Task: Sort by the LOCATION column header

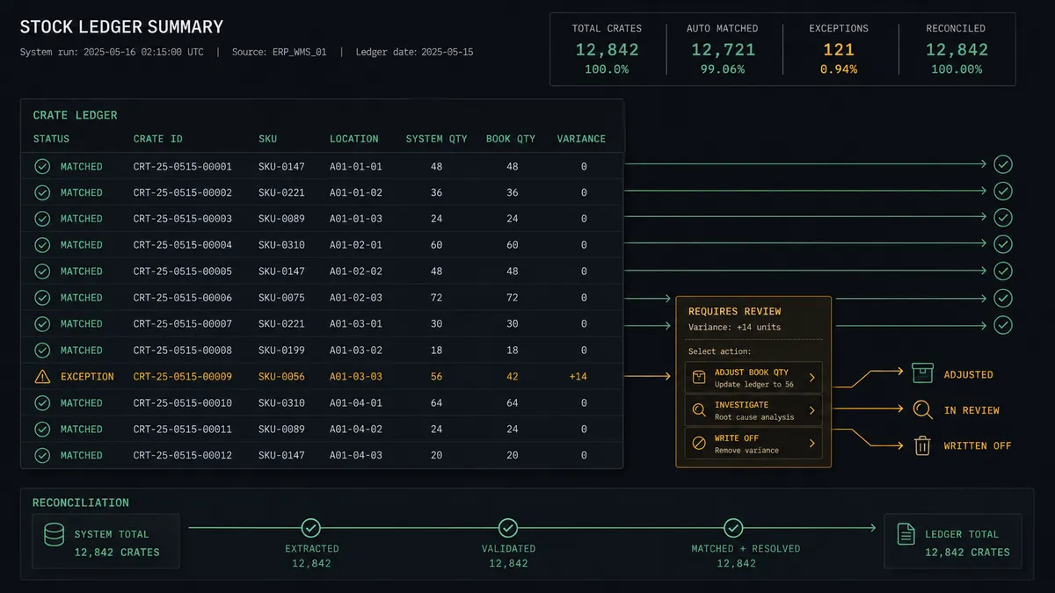Action: pos(354,139)
